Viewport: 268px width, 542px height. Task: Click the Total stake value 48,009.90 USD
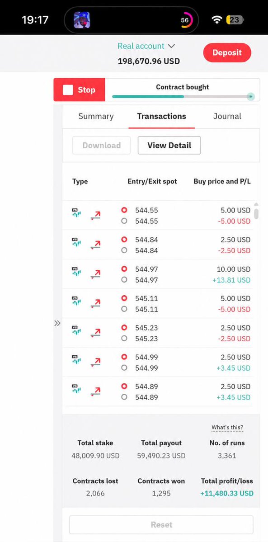95,456
